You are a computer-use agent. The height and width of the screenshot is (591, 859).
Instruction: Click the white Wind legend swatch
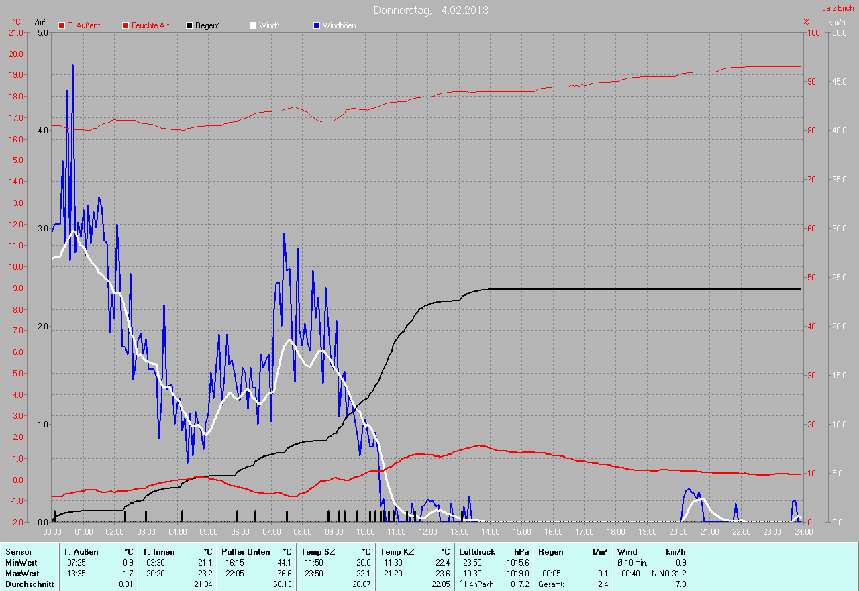[x=253, y=25]
